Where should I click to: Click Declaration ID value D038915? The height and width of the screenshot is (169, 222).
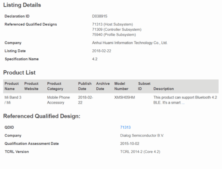tap(100, 16)
